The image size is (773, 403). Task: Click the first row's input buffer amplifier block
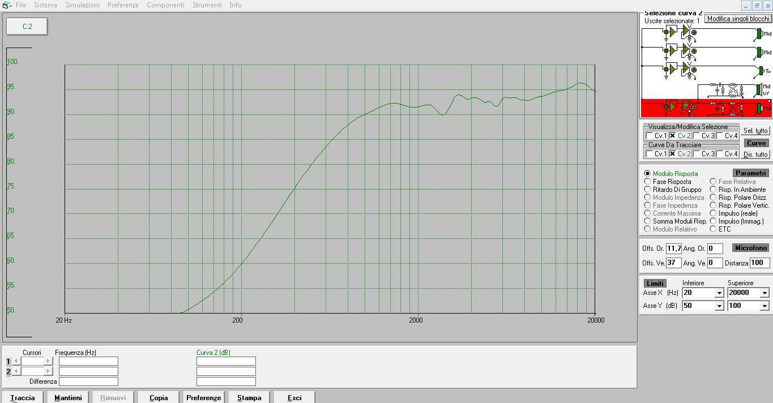click(670, 32)
